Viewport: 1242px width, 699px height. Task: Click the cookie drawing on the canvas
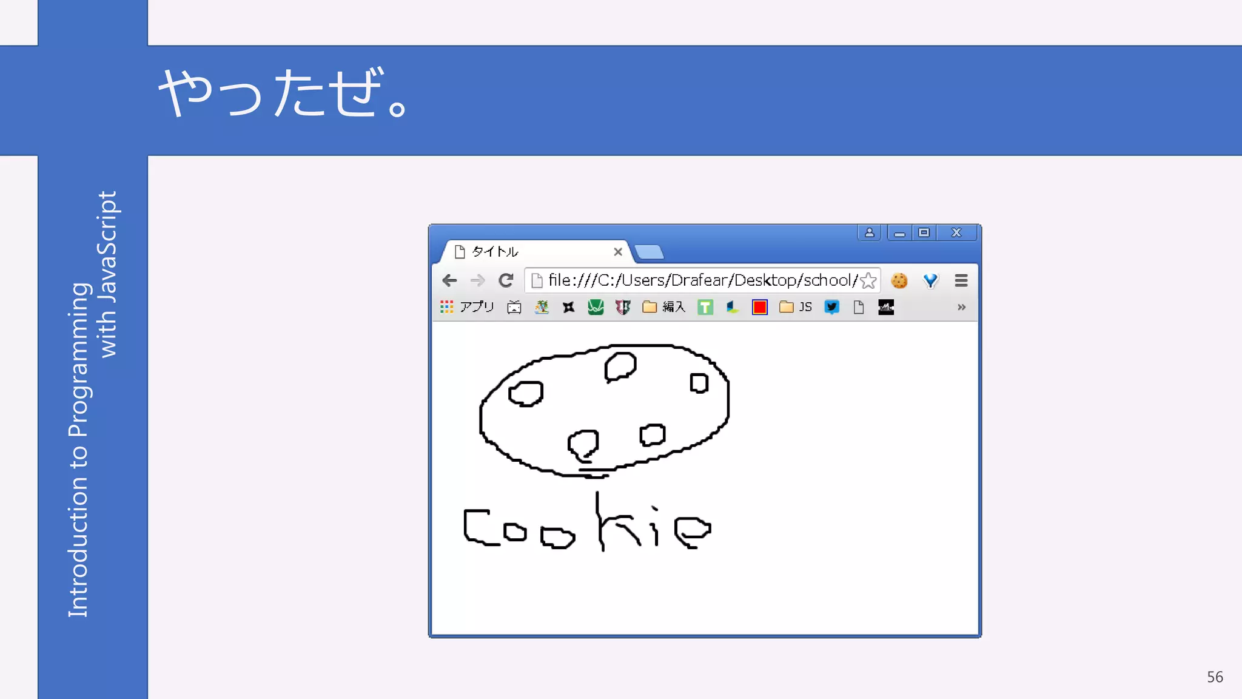(x=605, y=411)
